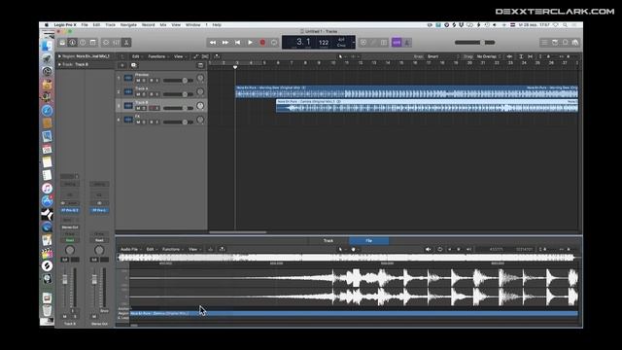Toggle the Cycle button in the transport
The image size is (622, 350).
tap(274, 43)
